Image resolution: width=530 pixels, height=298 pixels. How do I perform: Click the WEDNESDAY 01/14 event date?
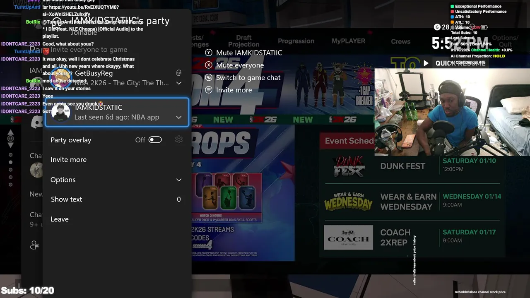(472, 197)
